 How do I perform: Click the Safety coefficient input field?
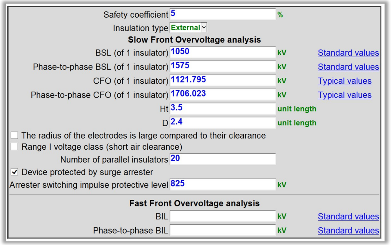[x=223, y=14]
